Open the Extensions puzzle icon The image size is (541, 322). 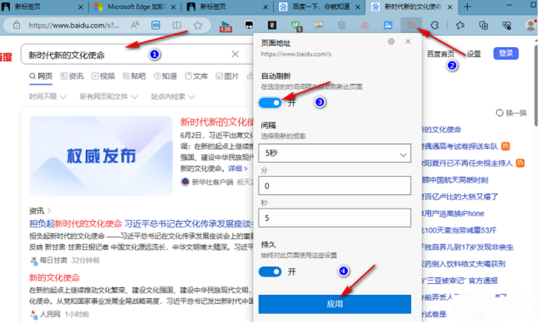(435, 25)
